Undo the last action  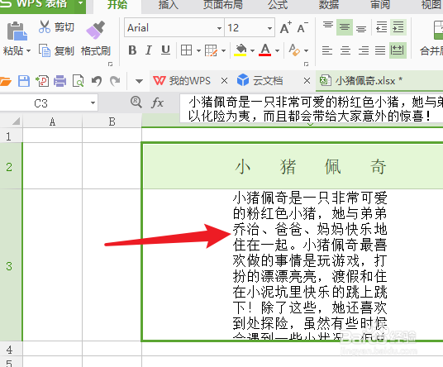point(97,81)
